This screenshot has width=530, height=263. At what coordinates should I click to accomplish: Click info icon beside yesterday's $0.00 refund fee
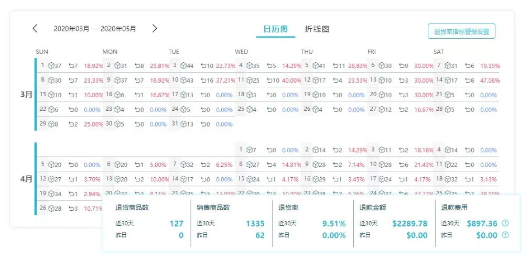[505, 235]
